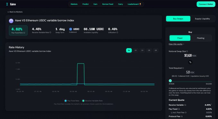This screenshot has width=218, height=119.
Task: Open the Protocol Fee info icon
Action: tap(182, 116)
